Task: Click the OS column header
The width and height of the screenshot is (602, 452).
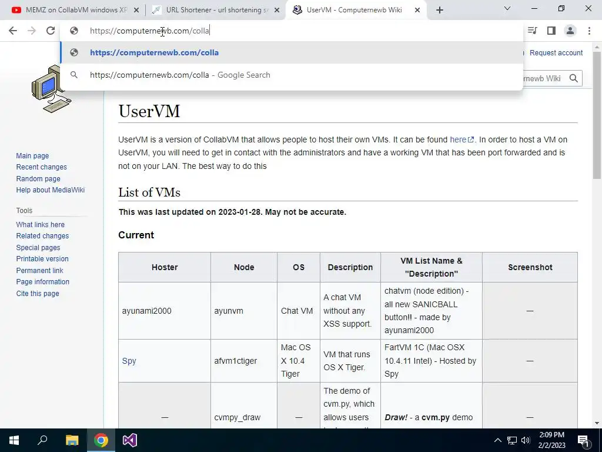Action: coord(298,267)
